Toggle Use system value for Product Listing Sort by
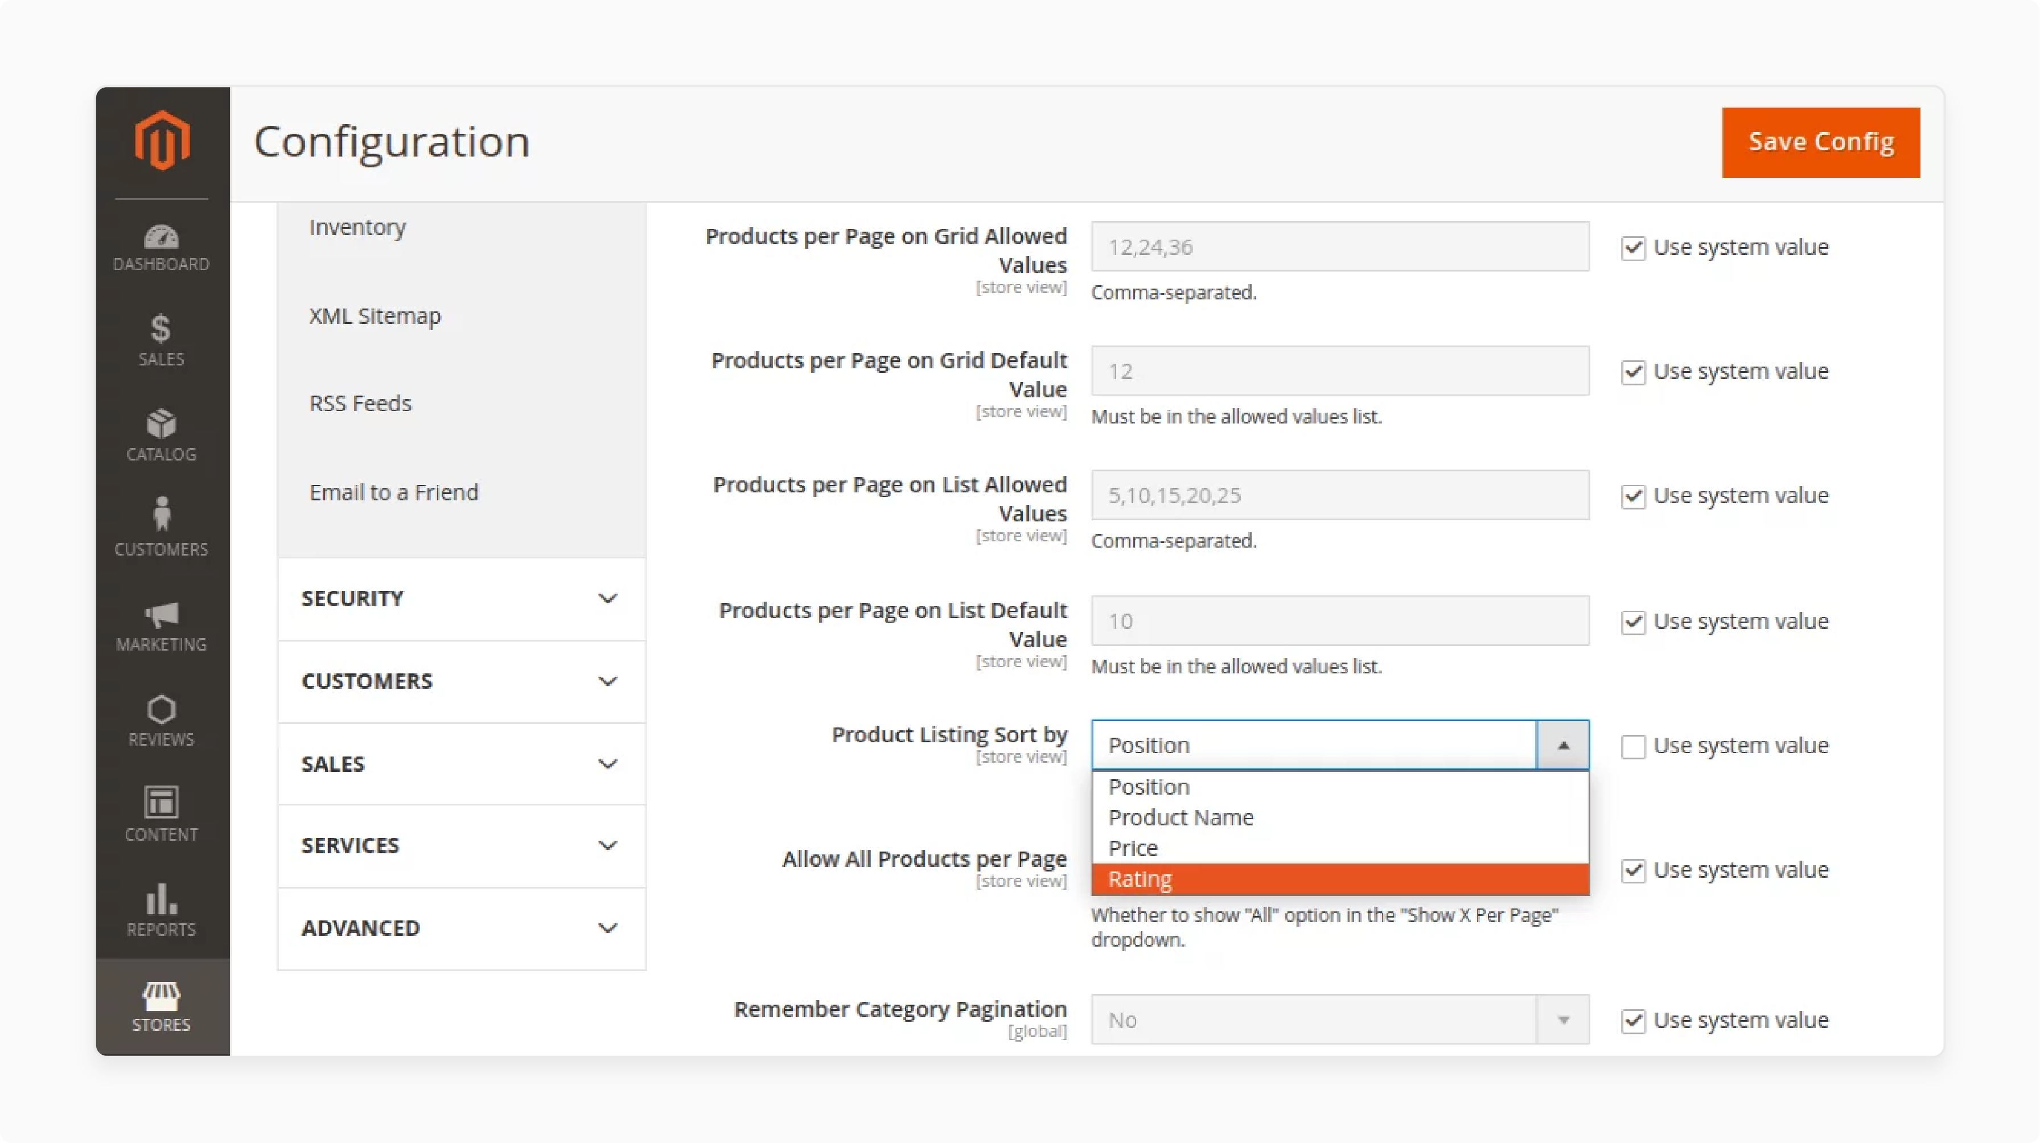The width and height of the screenshot is (2040, 1143). pyautogui.click(x=1630, y=745)
